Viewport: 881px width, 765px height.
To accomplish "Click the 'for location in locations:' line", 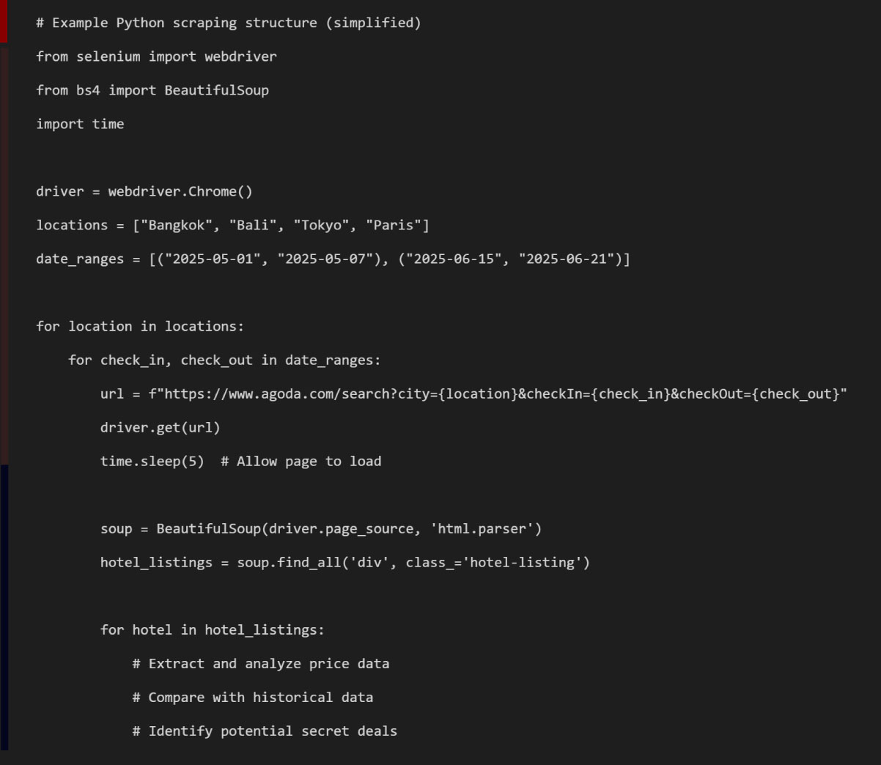I will click(140, 326).
